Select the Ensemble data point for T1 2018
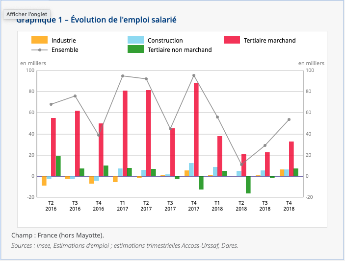The width and height of the screenshot is (345, 261). [217, 117]
